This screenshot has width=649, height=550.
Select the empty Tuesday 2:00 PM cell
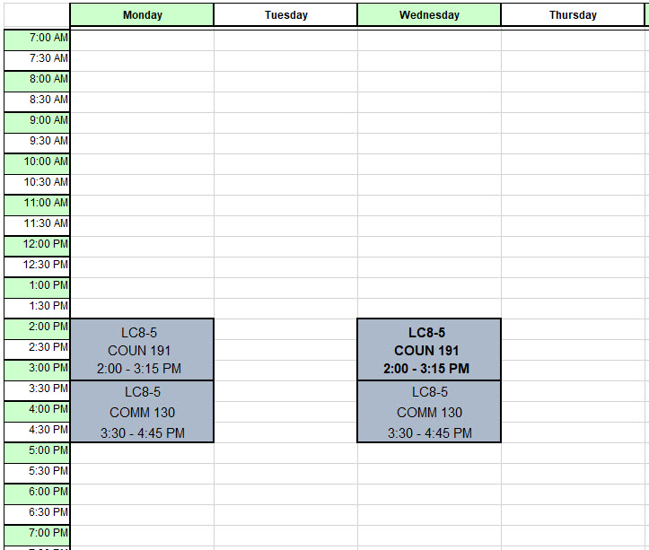[x=285, y=329]
